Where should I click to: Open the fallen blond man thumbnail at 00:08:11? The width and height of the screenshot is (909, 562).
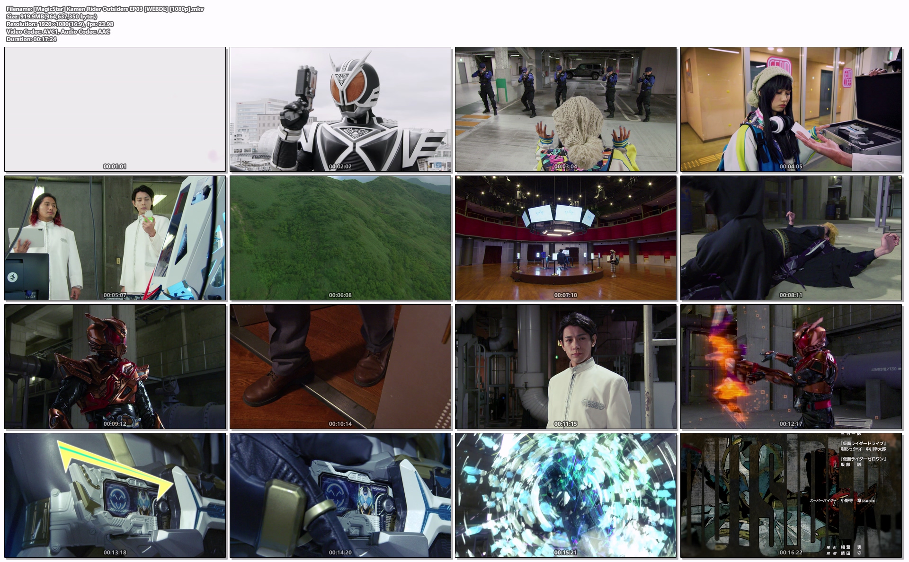791,238
